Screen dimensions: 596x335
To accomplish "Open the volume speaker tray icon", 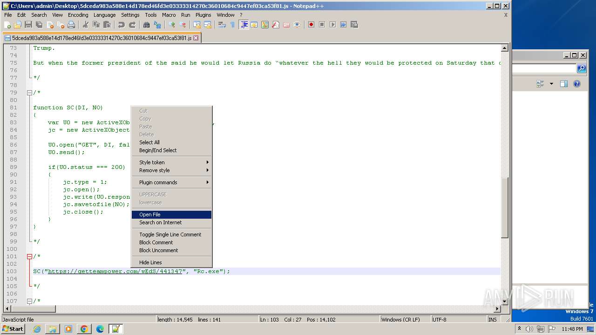I will click(x=529, y=329).
